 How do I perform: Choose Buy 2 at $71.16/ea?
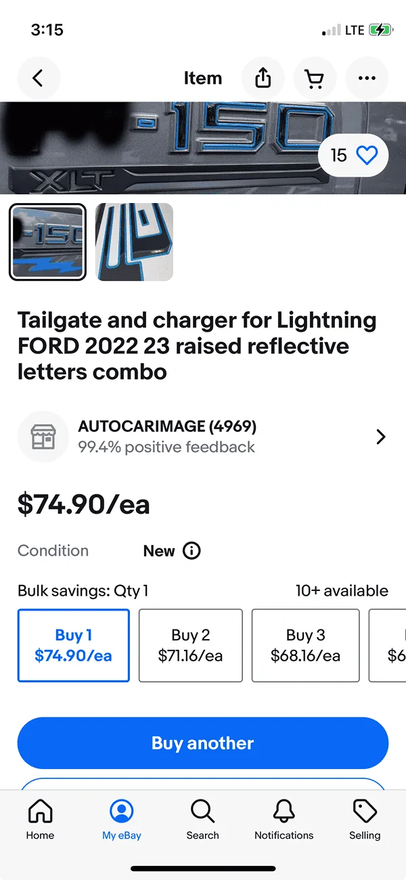190,645
